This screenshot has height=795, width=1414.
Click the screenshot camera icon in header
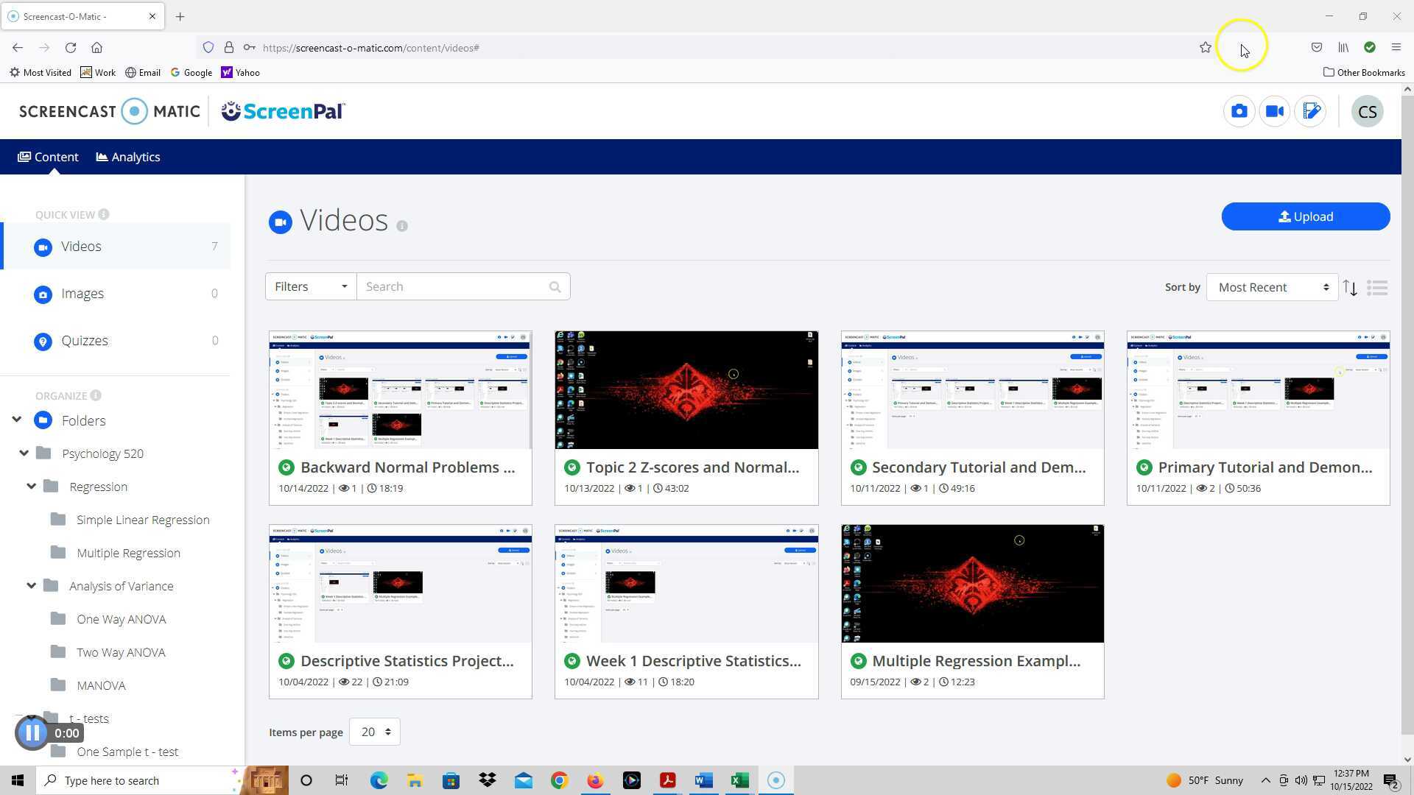tap(1239, 112)
